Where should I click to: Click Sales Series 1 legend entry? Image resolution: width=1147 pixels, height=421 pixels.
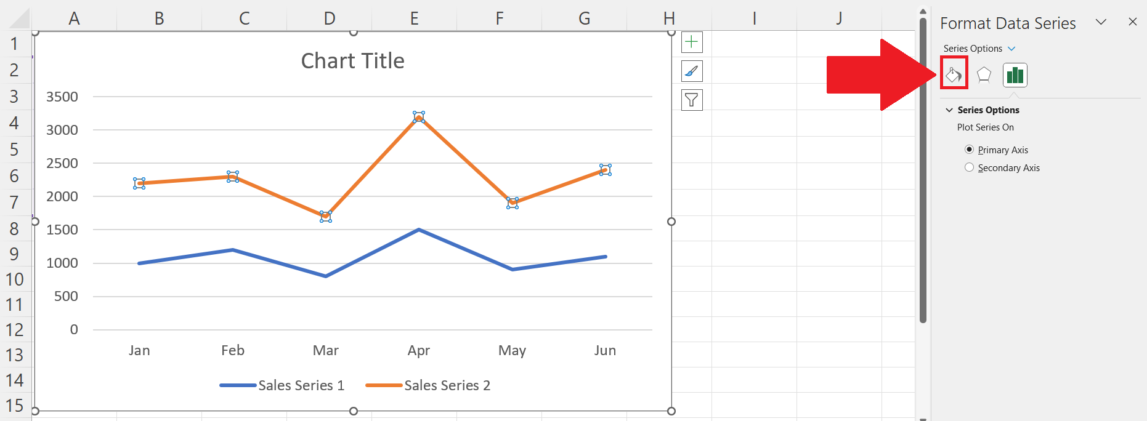[x=282, y=385]
